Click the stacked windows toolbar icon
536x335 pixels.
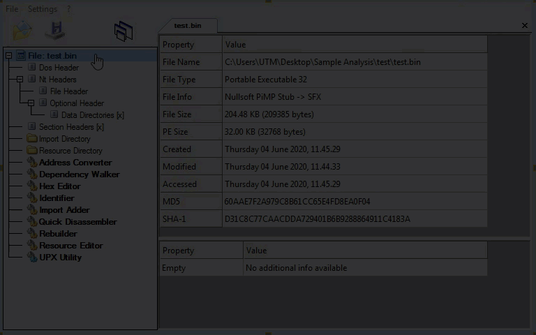[124, 31]
